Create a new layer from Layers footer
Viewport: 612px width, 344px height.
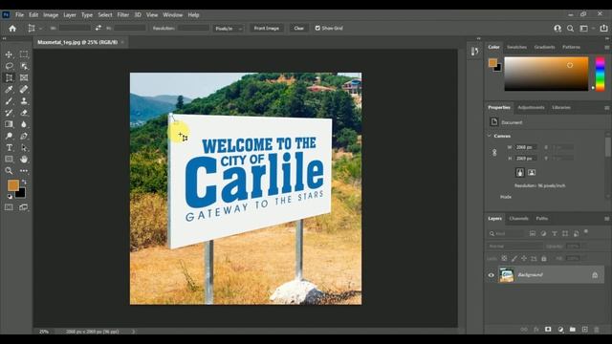(584, 330)
